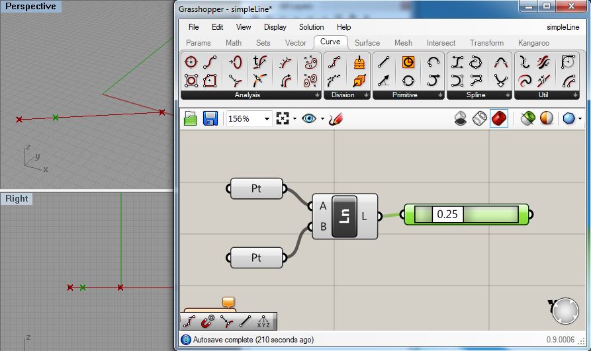Screen dimensions: 591x351
Task: Select the Closest Point crosshair icon
Action: pyautogui.click(x=191, y=62)
